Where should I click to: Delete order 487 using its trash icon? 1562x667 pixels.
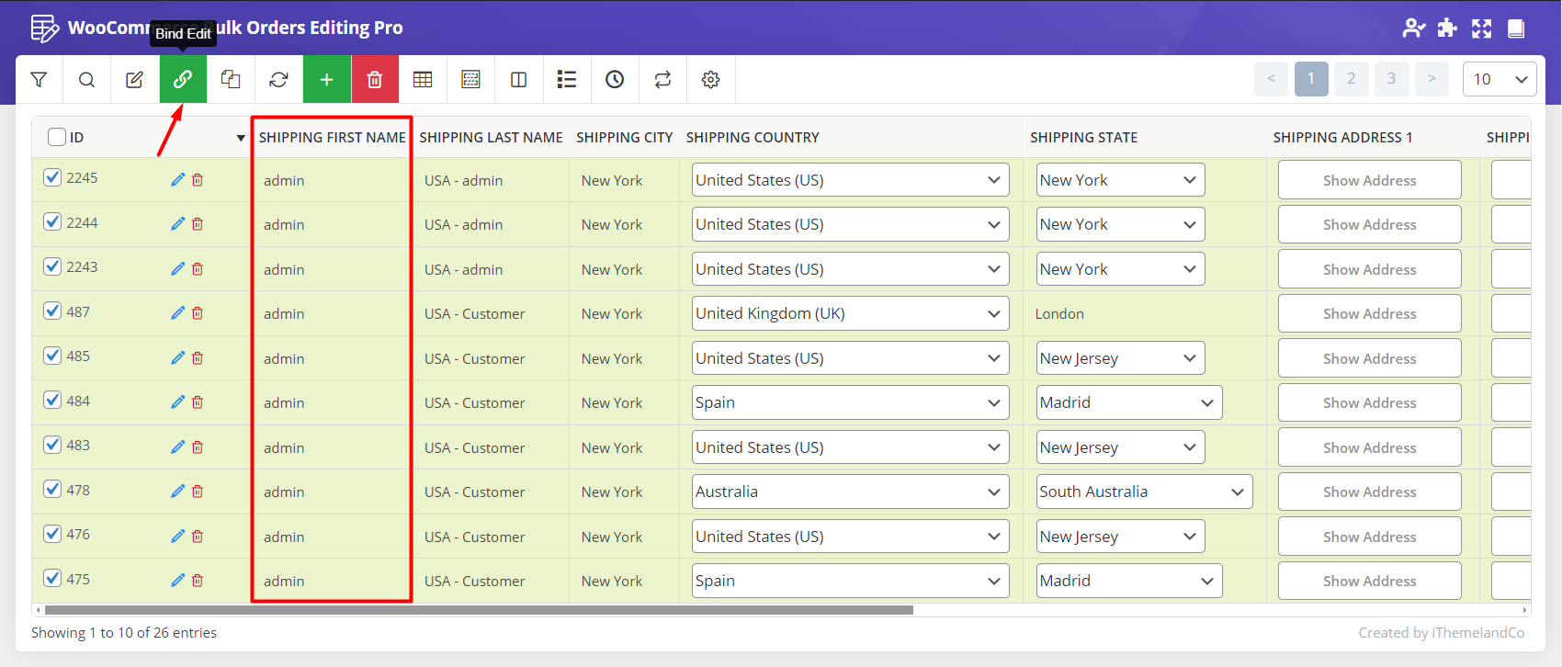[198, 313]
